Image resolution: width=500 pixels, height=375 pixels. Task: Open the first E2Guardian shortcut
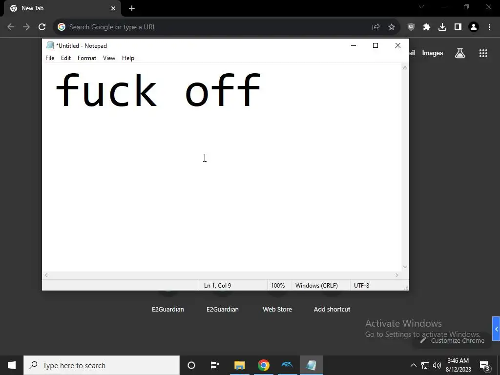coord(168,309)
